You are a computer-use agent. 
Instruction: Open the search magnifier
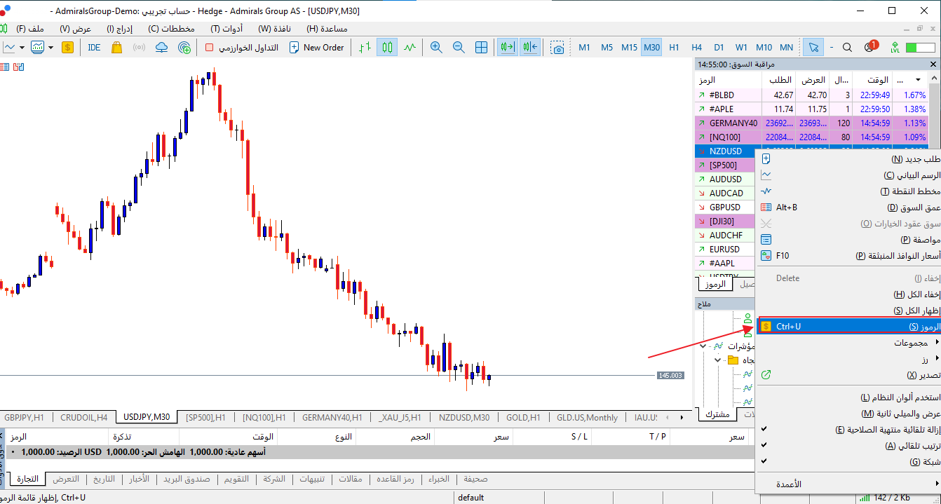[847, 48]
